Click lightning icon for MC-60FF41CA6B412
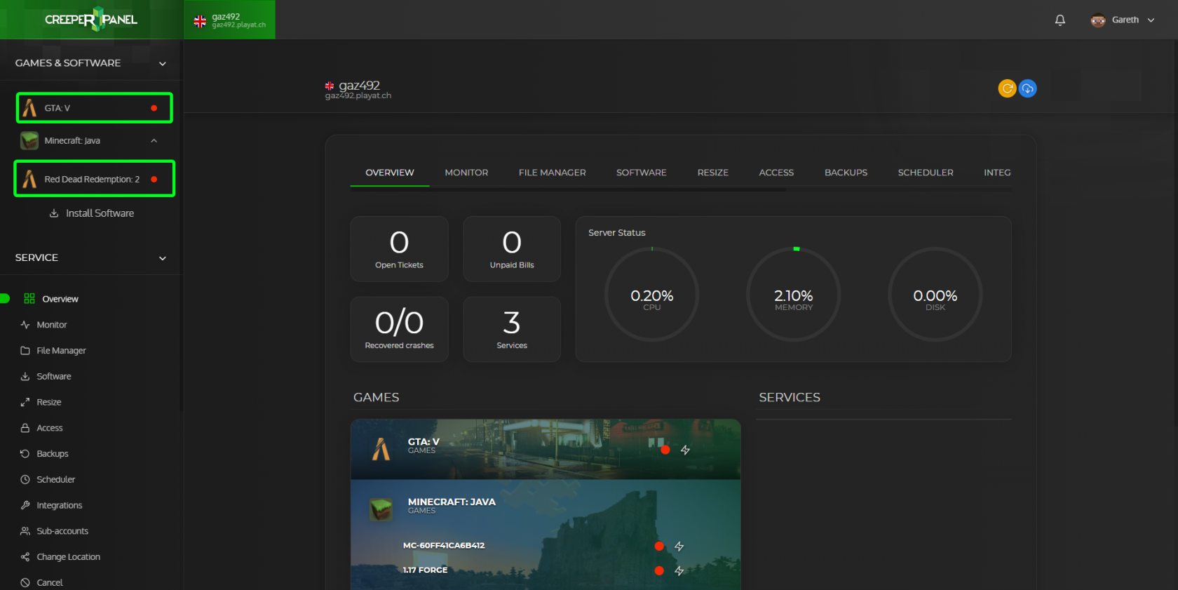Screen dimensions: 1178x590 679,546
